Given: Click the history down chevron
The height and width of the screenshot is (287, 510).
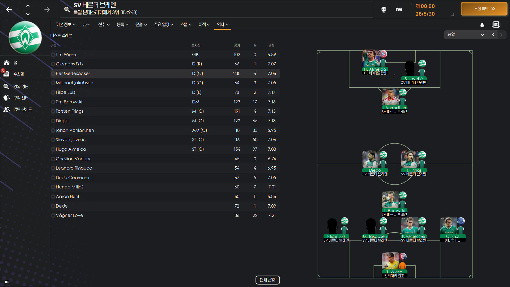Looking at the screenshot, I should click(x=28, y=14).
